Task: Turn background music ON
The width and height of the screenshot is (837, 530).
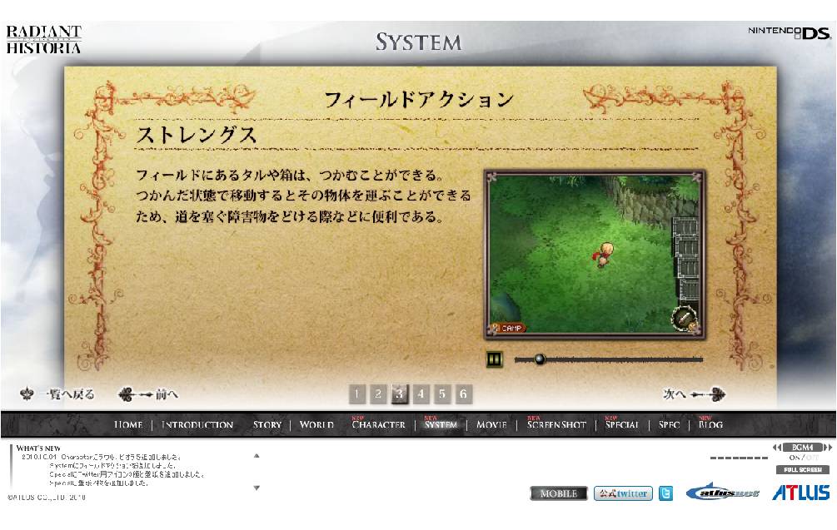Action: [x=795, y=458]
